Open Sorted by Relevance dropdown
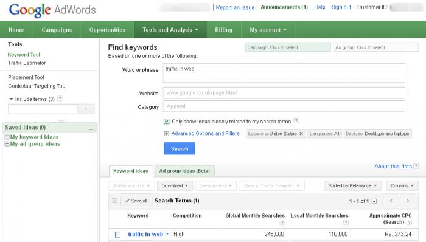The image size is (426, 242). pos(352,186)
